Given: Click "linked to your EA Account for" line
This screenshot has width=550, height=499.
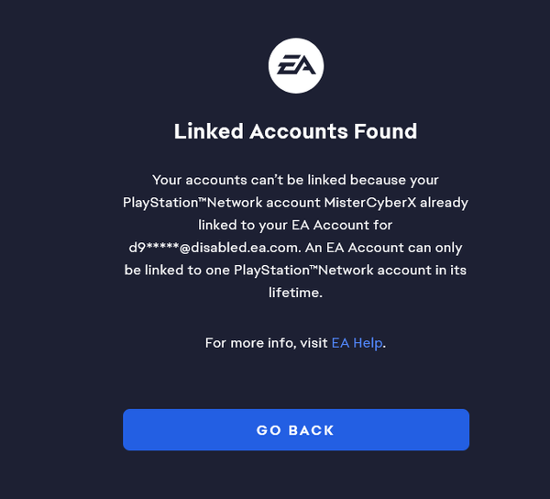Looking at the screenshot, I should click(x=295, y=226).
